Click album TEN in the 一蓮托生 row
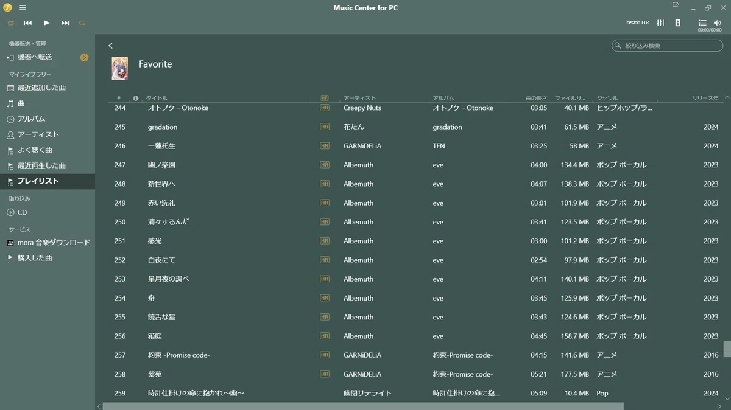Image resolution: width=731 pixels, height=410 pixels. [439, 146]
